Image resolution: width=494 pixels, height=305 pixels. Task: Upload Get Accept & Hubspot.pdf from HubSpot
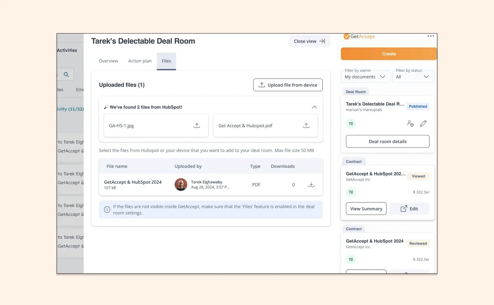306,126
